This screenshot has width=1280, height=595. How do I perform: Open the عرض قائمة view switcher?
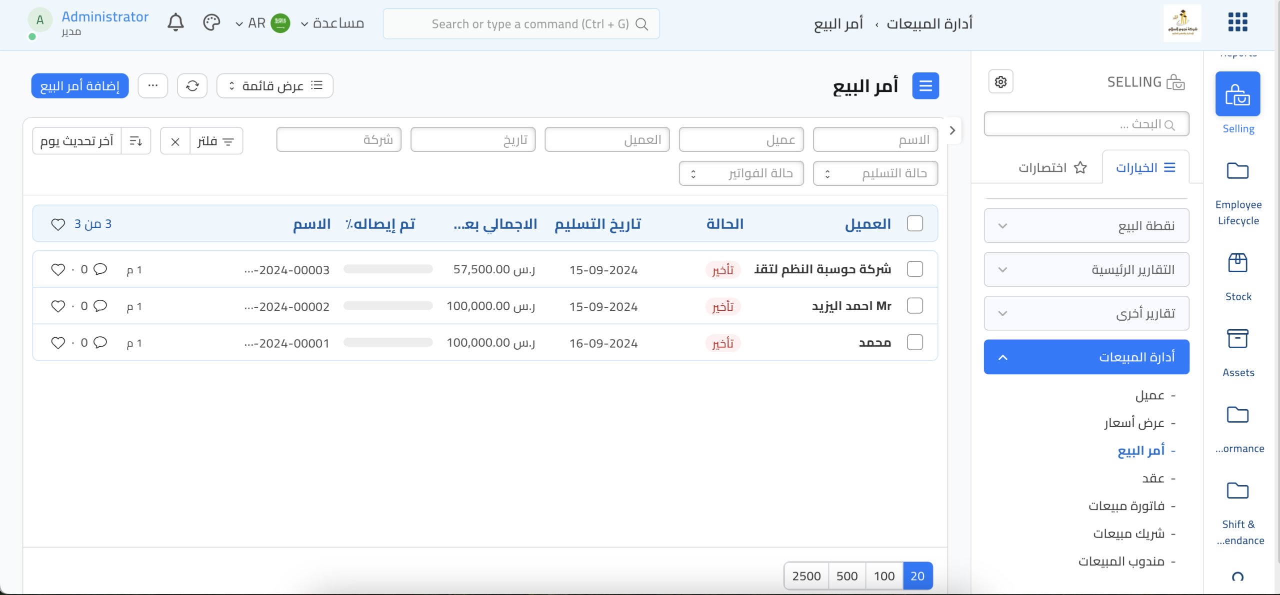pyautogui.click(x=274, y=86)
